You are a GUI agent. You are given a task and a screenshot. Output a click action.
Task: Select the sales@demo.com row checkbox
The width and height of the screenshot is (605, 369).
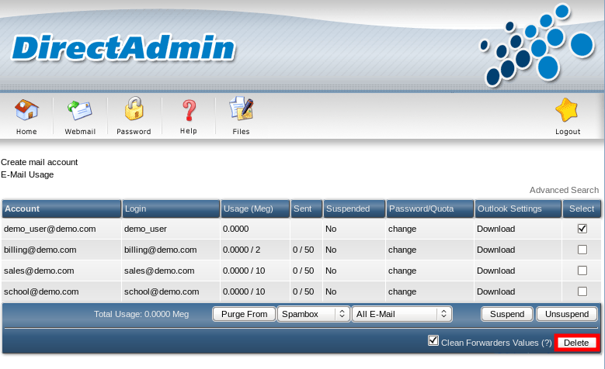point(582,271)
